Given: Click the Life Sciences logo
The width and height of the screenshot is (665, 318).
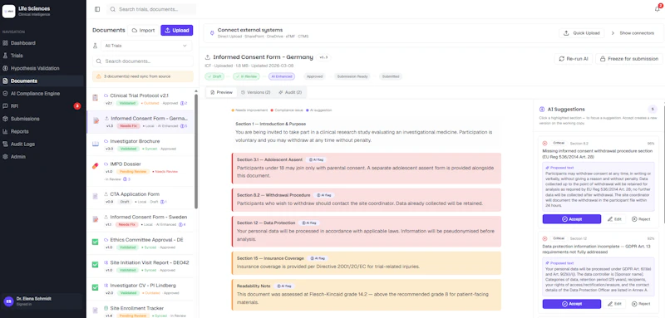Looking at the screenshot, I should [8, 11].
